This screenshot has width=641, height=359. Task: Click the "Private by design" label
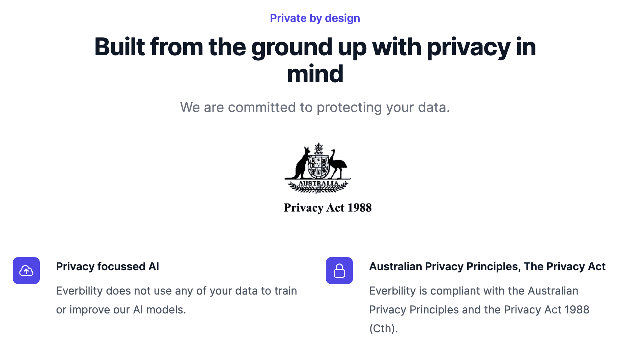315,18
